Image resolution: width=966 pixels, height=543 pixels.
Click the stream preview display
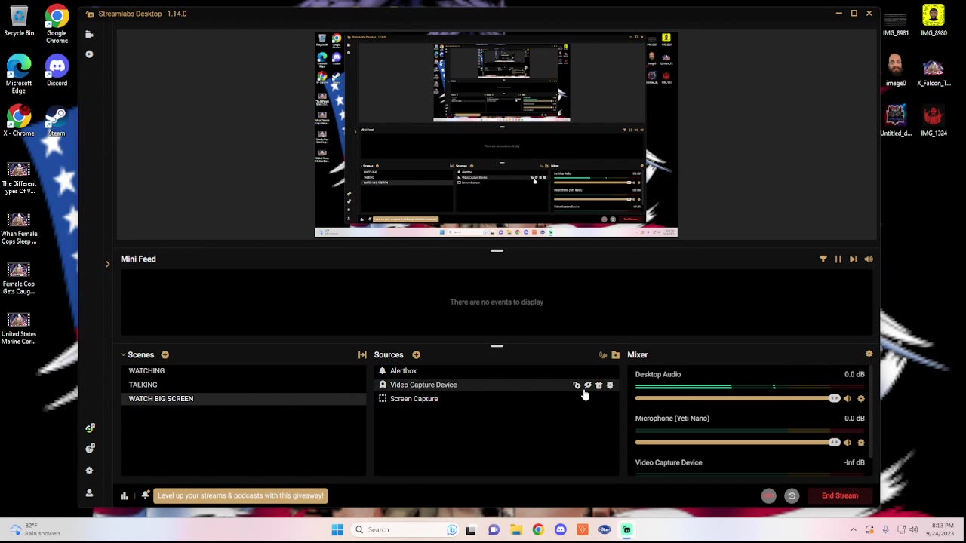coord(496,134)
